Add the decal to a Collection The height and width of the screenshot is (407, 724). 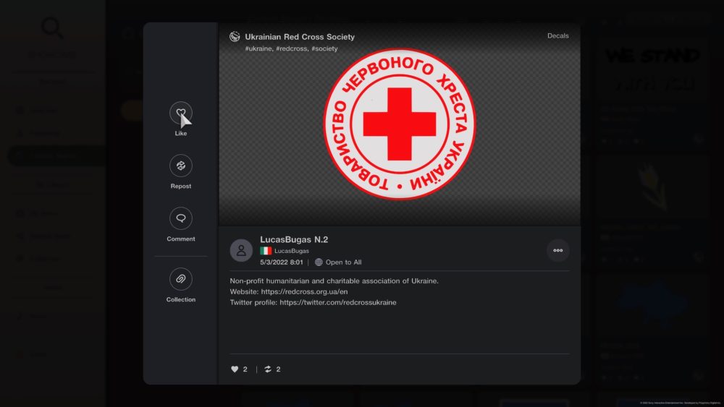tap(180, 279)
